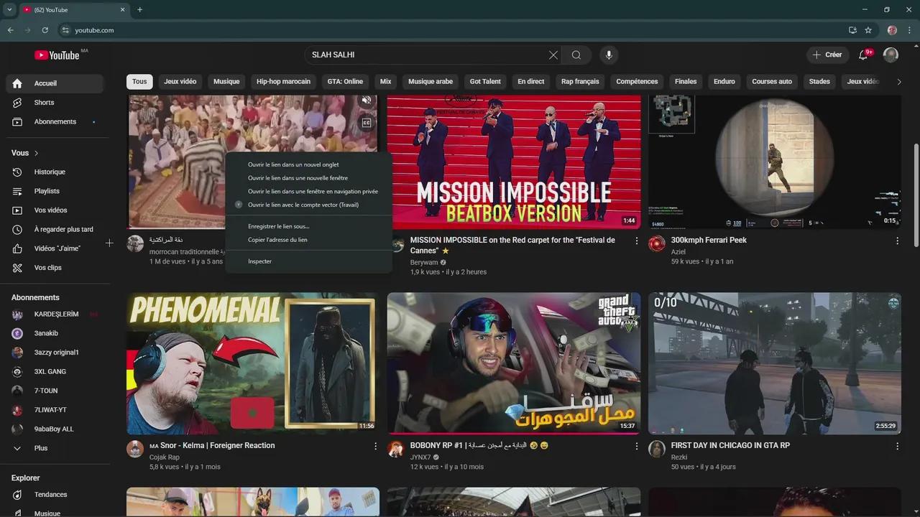Image resolution: width=920 pixels, height=517 pixels.
Task: Open the Berywam channel link
Action: tap(424, 263)
